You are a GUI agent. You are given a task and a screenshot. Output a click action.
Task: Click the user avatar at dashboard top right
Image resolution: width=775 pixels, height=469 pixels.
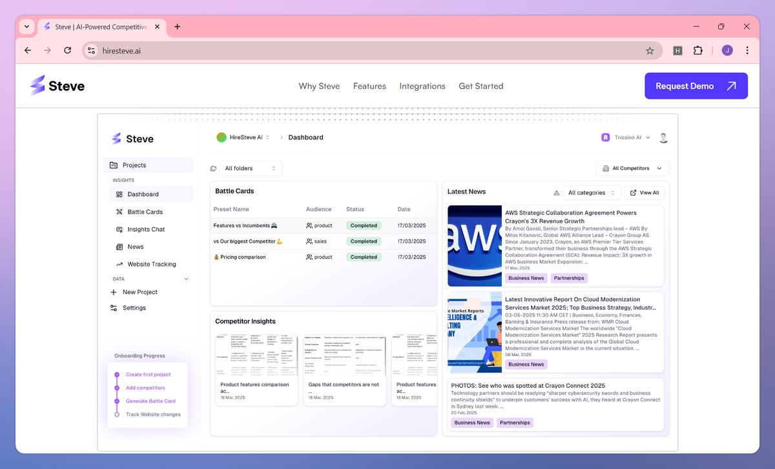click(663, 137)
